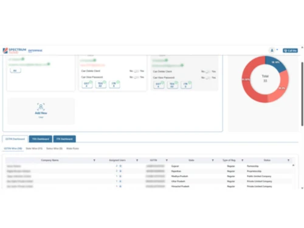304x228 pixels.
Task: Toggle Can Delete Client in shaded user card
Action: point(208,72)
